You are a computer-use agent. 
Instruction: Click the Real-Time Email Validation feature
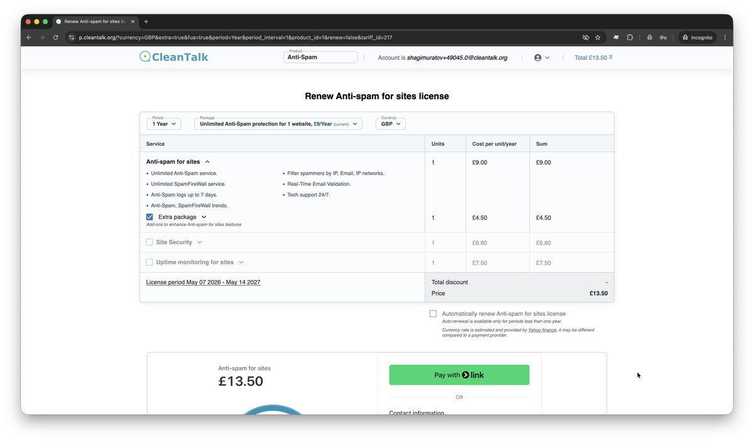319,184
